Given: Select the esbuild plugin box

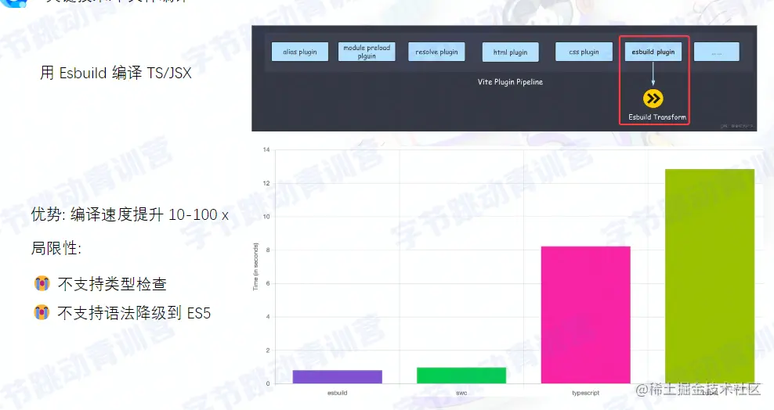Looking at the screenshot, I should tap(653, 52).
